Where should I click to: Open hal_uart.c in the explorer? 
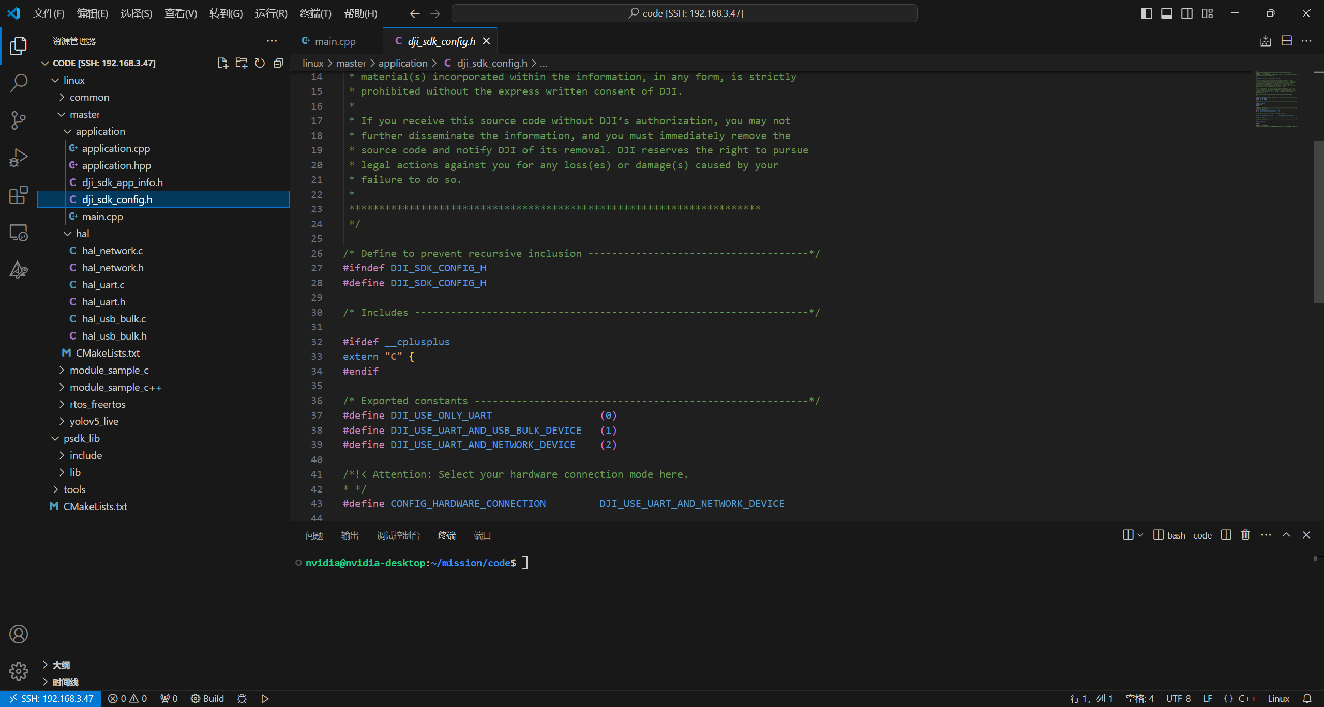[163, 285]
